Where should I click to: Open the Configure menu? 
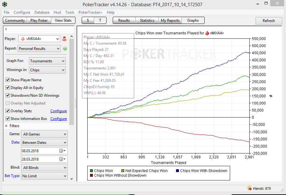click(x=22, y=12)
